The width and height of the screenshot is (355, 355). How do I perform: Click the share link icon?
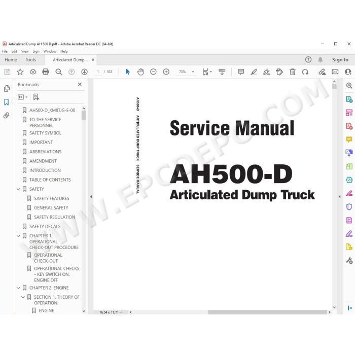click(322, 72)
